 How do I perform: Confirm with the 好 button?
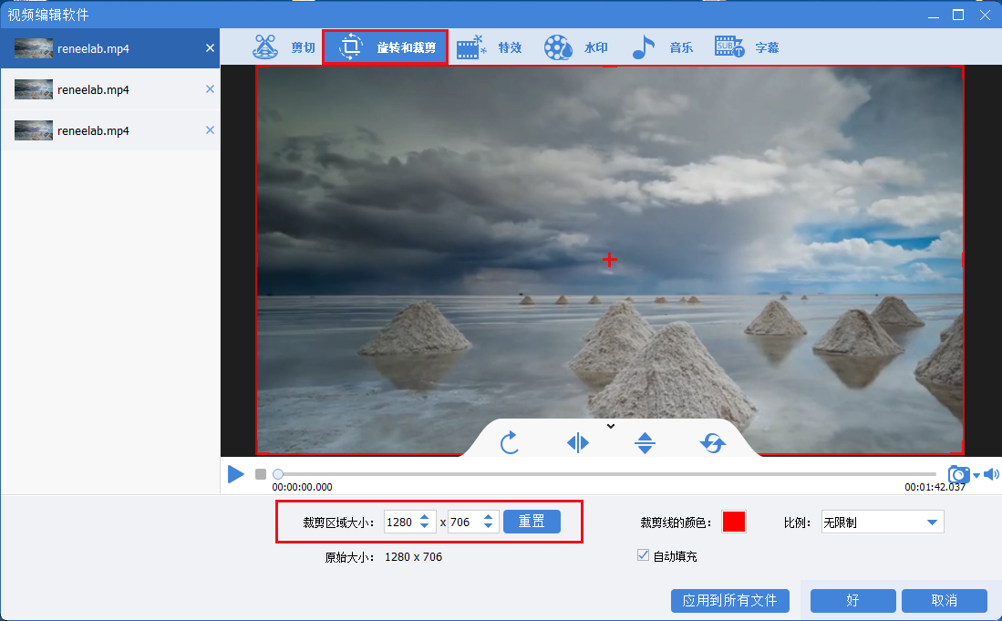[853, 601]
